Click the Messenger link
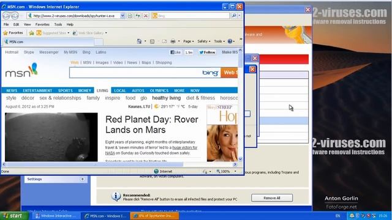The height and width of the screenshot is (220, 392). 49,52
